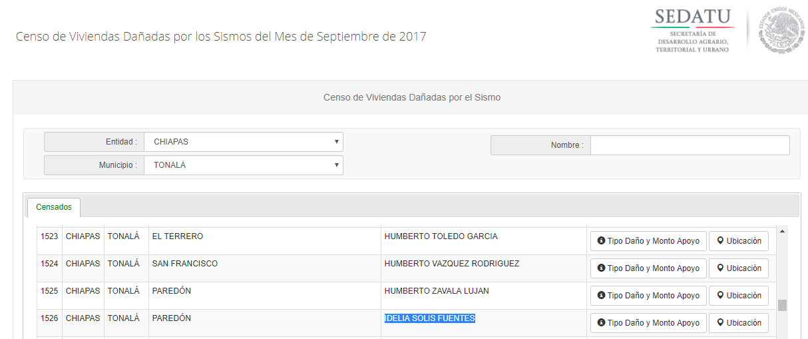Select the Censados tab
Image resolution: width=808 pixels, height=339 pixels.
pos(54,207)
